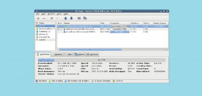This screenshot has height=96, width=202.
Task: Click the Paused filter icon
Action: (37, 37)
